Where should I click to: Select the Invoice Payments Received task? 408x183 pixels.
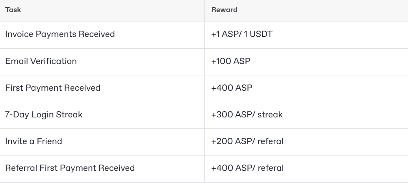coord(60,35)
